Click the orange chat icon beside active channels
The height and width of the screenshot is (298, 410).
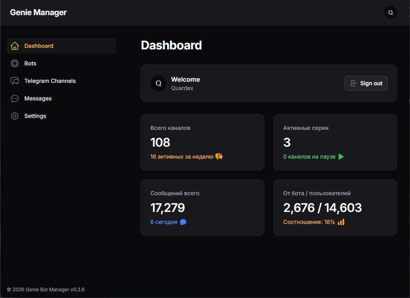[x=219, y=157]
